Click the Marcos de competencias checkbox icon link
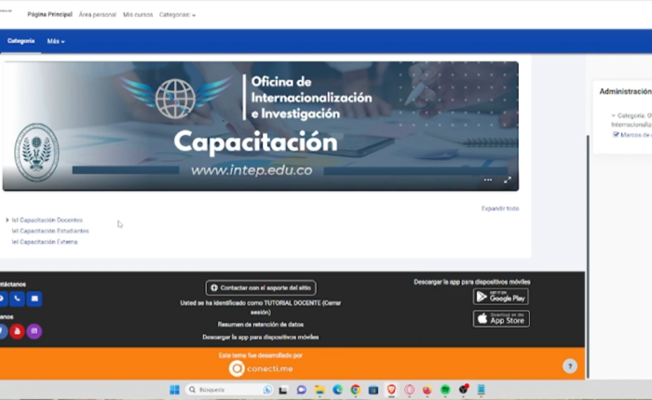This screenshot has height=400, width=652. [617, 135]
